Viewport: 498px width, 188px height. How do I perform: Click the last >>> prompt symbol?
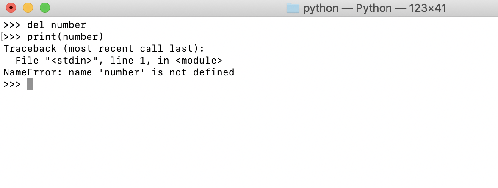12,84
